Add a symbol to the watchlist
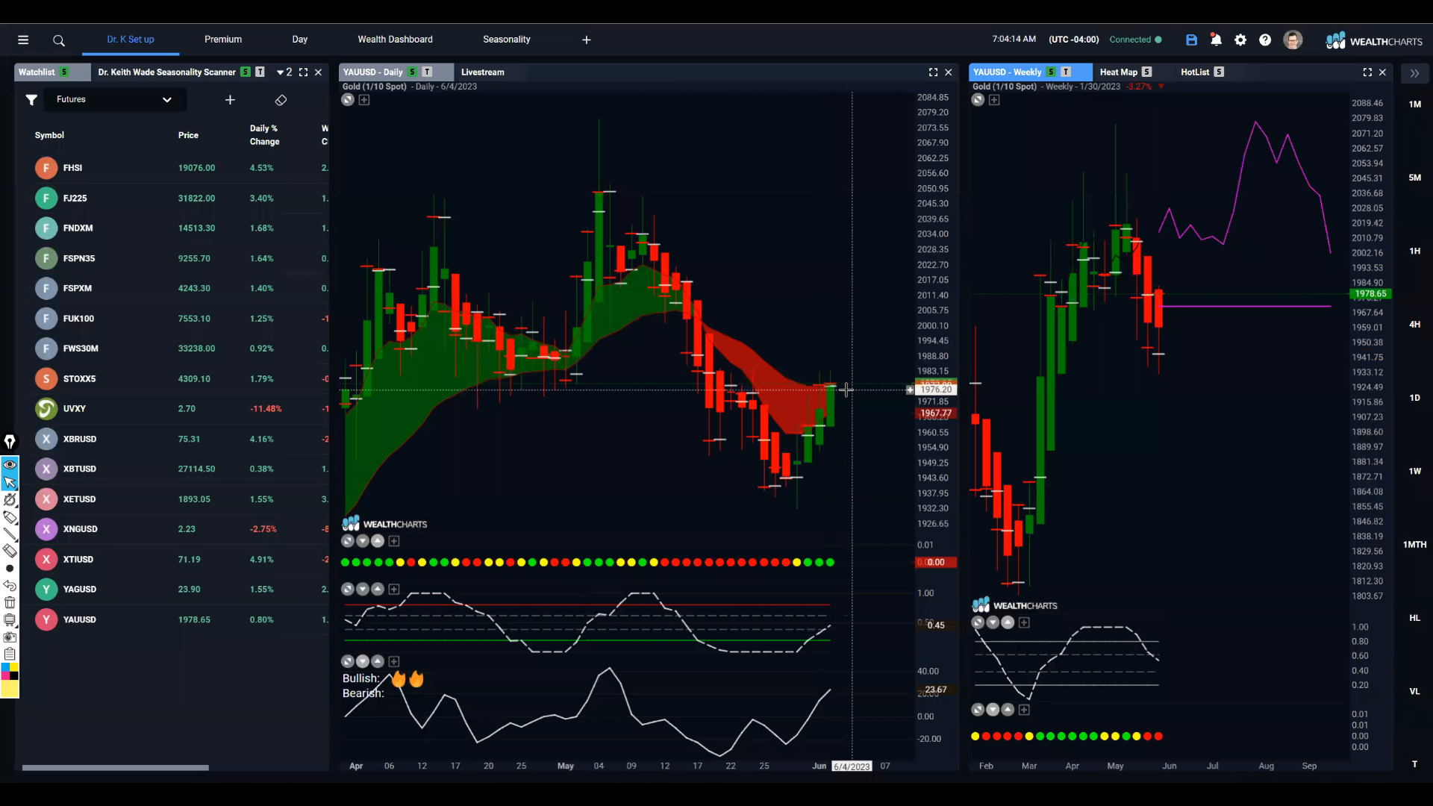The image size is (1433, 806). pyautogui.click(x=230, y=100)
